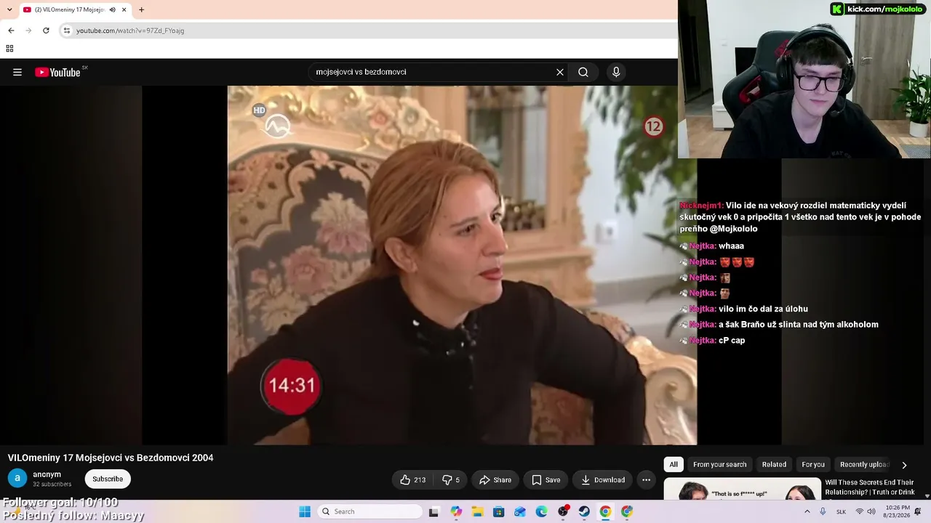The height and width of the screenshot is (523, 931).
Task: Go forward in browser history
Action: coord(28,31)
